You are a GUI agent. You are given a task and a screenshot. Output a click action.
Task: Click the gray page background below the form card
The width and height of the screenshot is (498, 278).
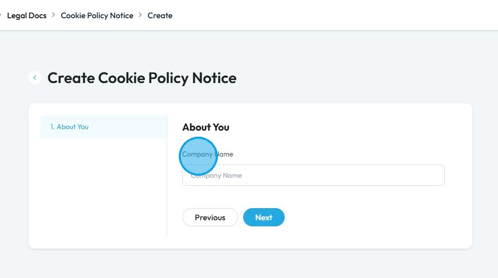tap(248, 263)
